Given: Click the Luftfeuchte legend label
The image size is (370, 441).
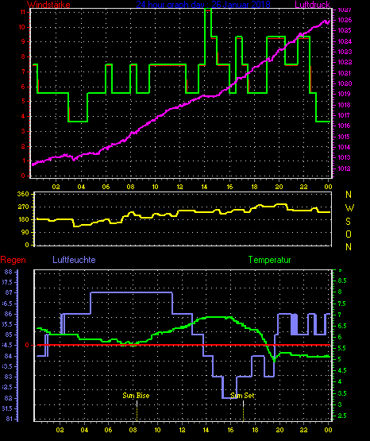Looking at the screenshot, I should (74, 260).
